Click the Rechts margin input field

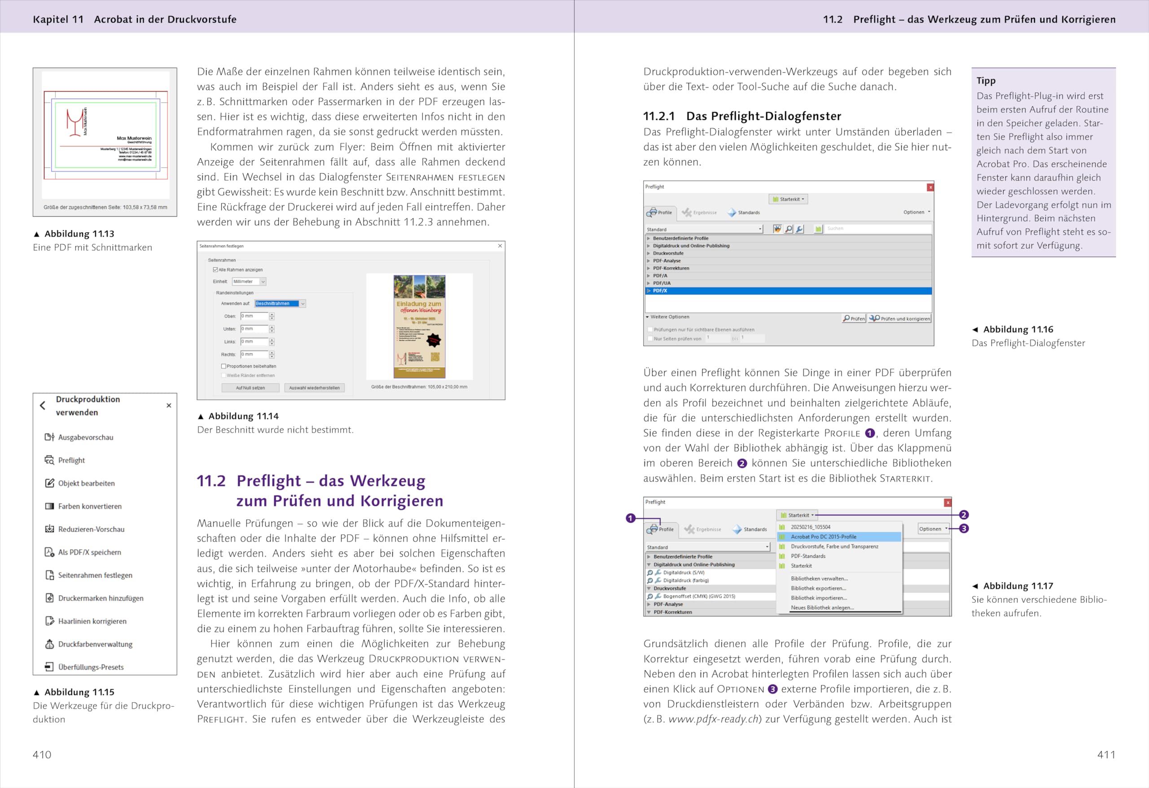point(254,355)
